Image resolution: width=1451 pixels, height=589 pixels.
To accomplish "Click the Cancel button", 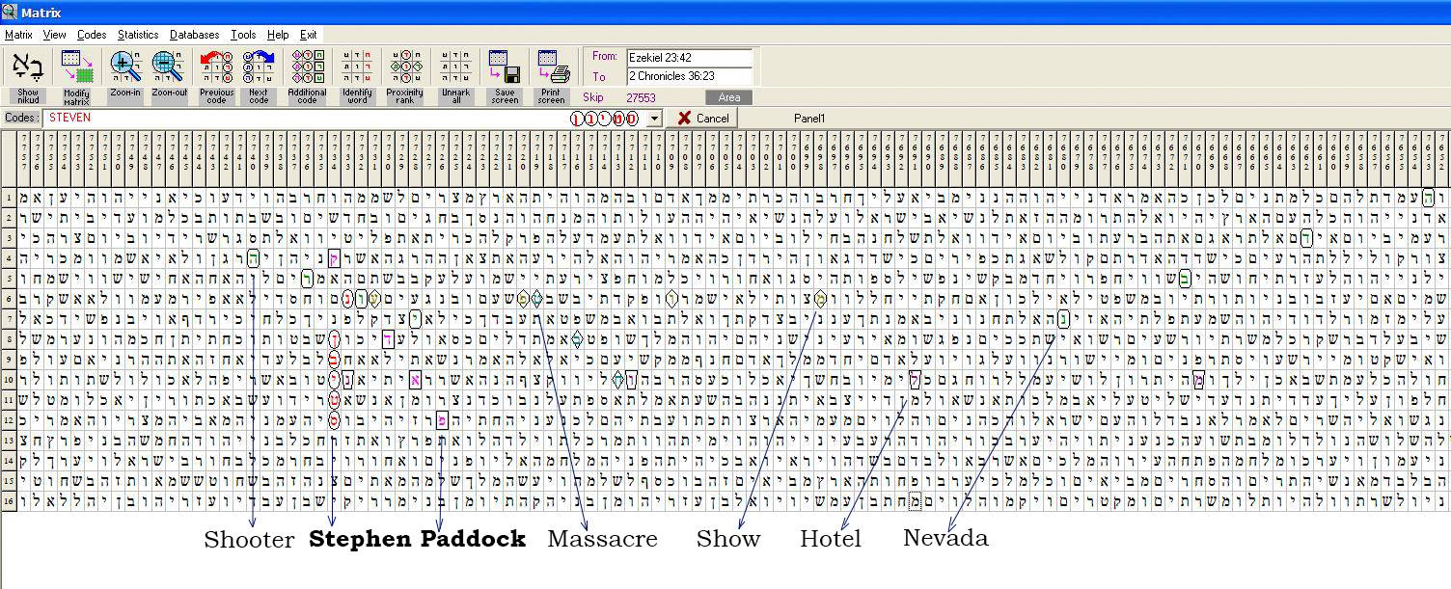I will tap(702, 119).
